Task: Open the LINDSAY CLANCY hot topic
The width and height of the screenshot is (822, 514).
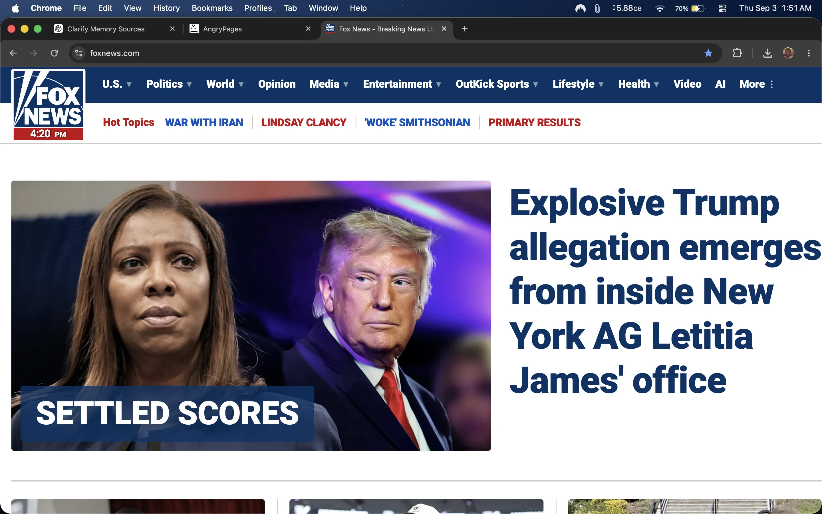Action: tap(304, 123)
